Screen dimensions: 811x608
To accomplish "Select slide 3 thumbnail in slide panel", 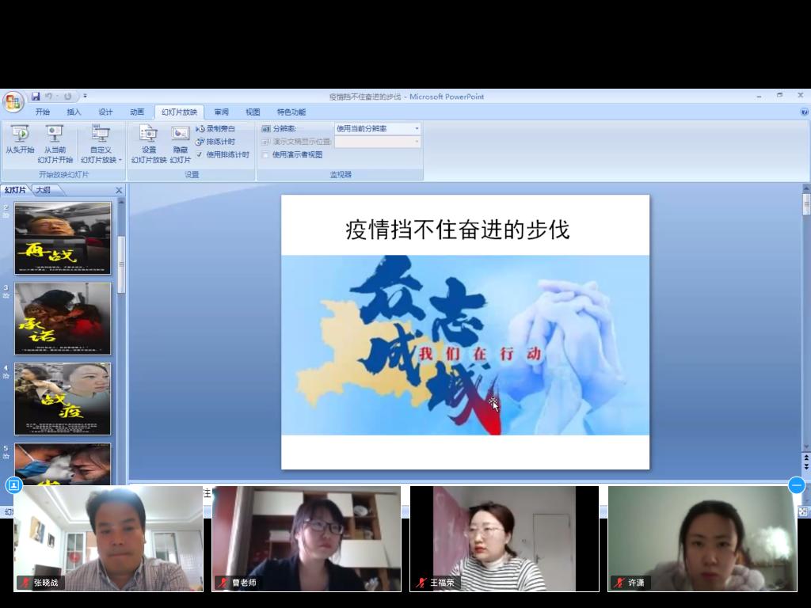I will (63, 319).
